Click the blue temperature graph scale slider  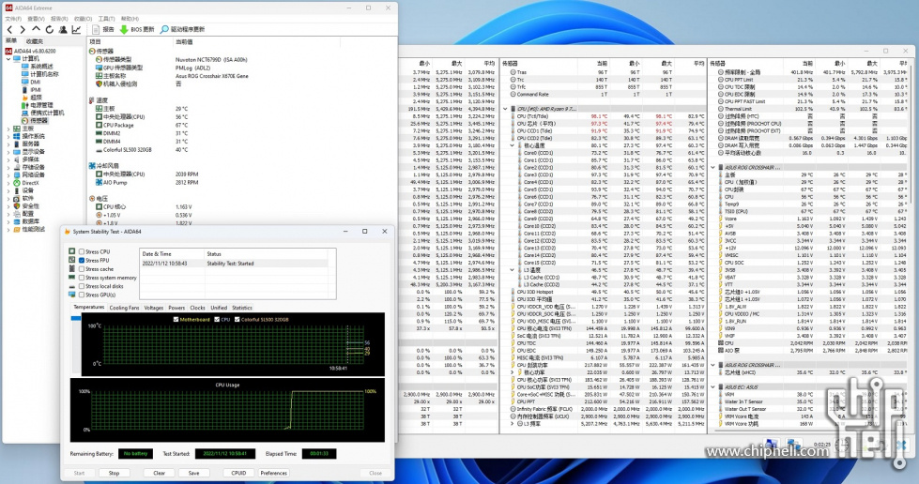(76, 318)
